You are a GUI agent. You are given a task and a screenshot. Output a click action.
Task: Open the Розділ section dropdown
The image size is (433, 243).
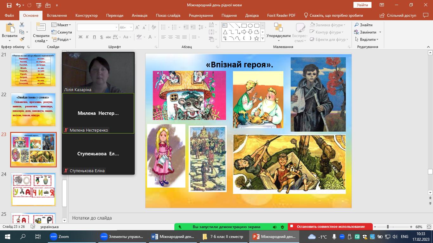[x=62, y=40]
